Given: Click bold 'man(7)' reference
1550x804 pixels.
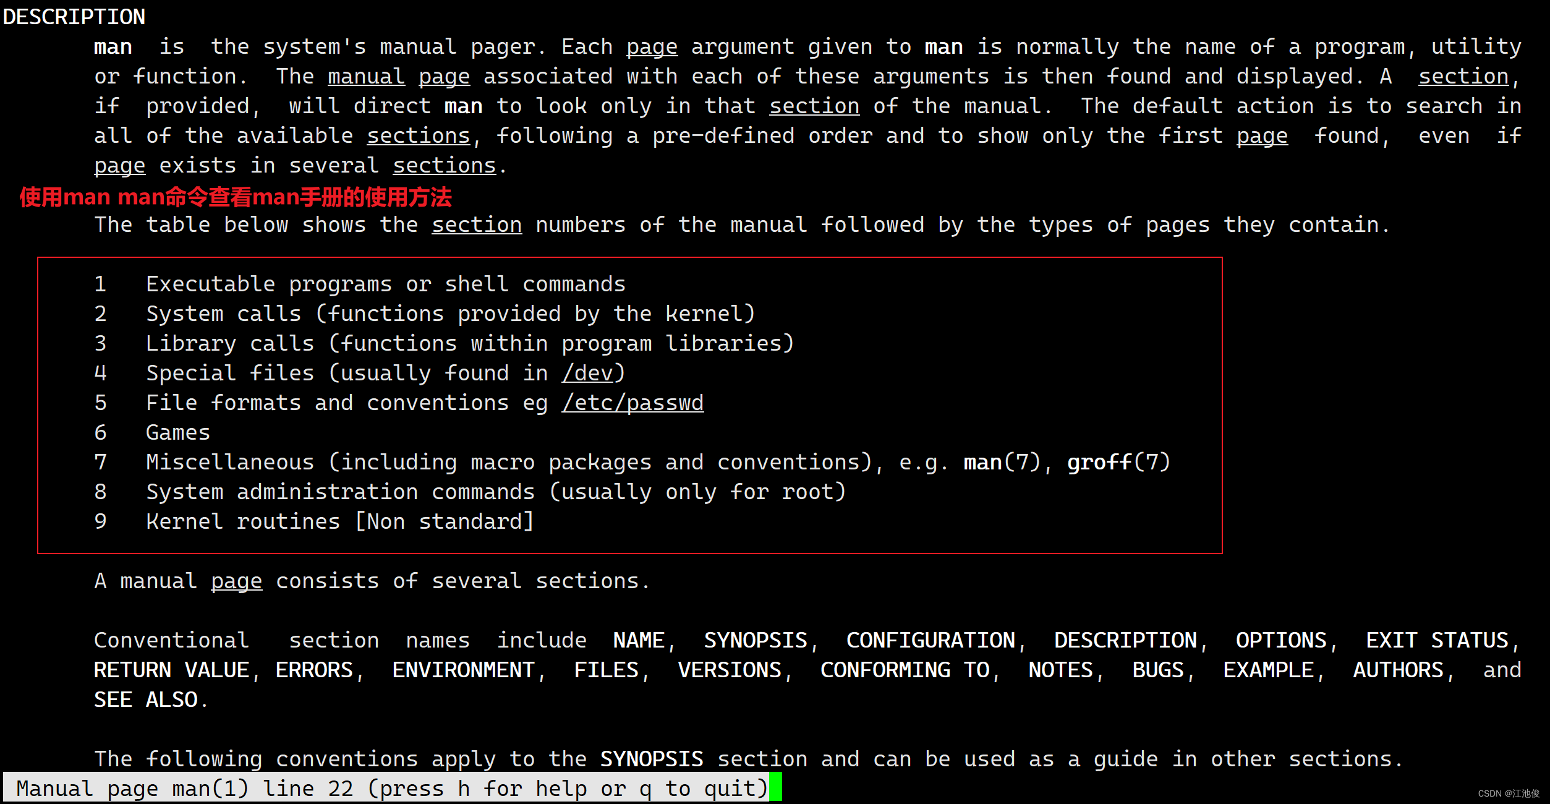Looking at the screenshot, I should tap(1002, 462).
